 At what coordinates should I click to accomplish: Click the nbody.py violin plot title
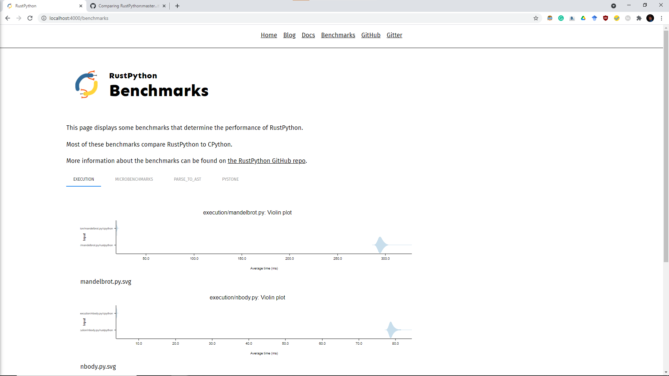[247, 298]
